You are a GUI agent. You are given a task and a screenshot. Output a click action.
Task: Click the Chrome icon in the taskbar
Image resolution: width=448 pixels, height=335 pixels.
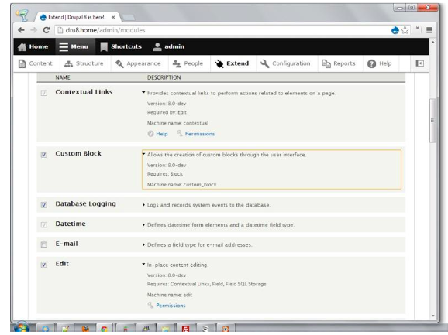[104, 329]
